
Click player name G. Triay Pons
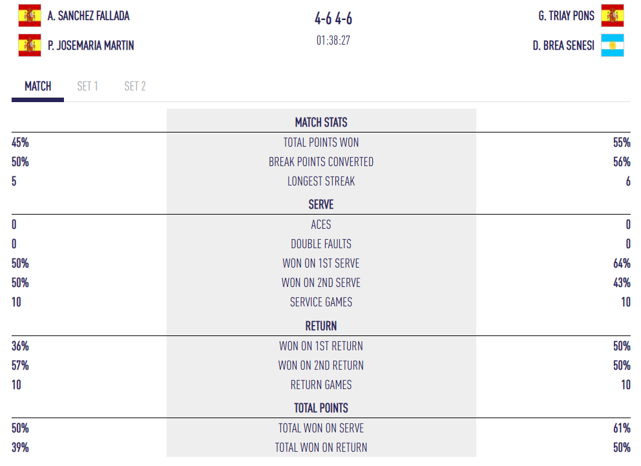(x=566, y=16)
